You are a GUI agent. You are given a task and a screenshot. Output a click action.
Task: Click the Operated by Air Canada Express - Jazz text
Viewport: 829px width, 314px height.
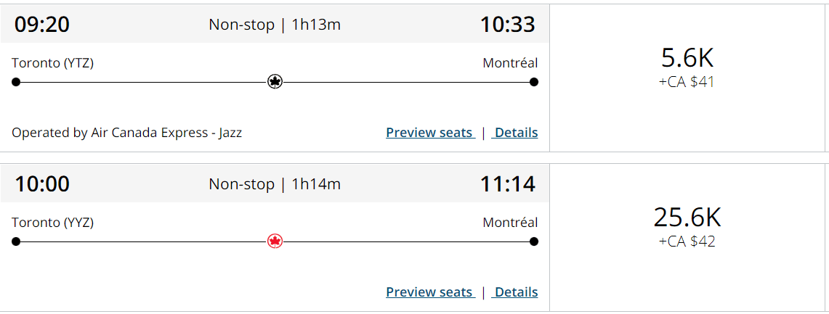127,133
